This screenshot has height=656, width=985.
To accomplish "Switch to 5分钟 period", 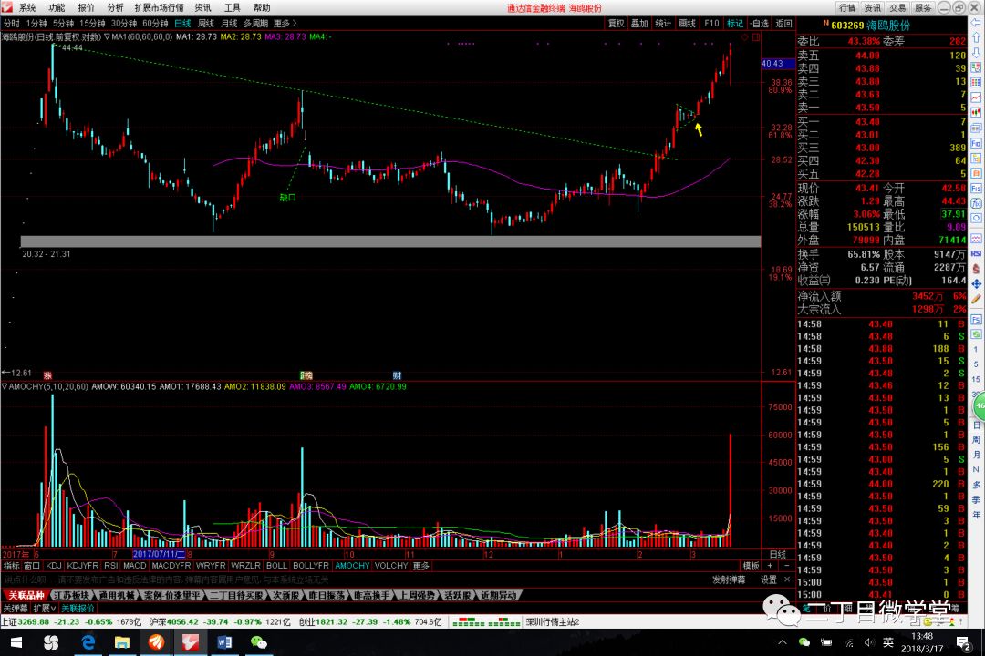I will coord(64,23).
